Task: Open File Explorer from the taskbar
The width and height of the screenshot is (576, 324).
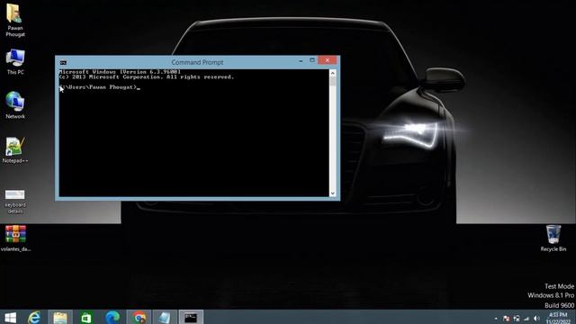Action: [60, 318]
